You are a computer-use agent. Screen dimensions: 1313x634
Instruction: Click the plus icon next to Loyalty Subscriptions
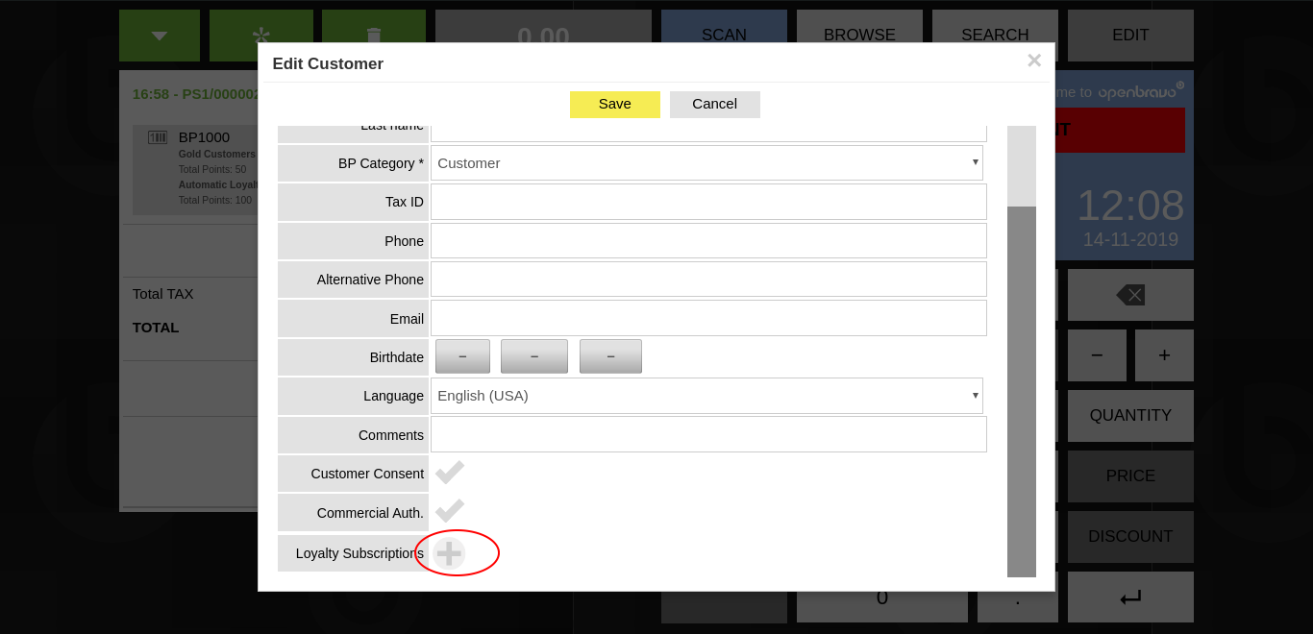[x=449, y=553]
